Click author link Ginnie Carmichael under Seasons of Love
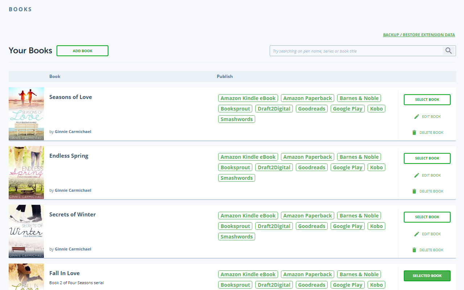Viewport: 464px width, 290px height. pyautogui.click(x=73, y=131)
